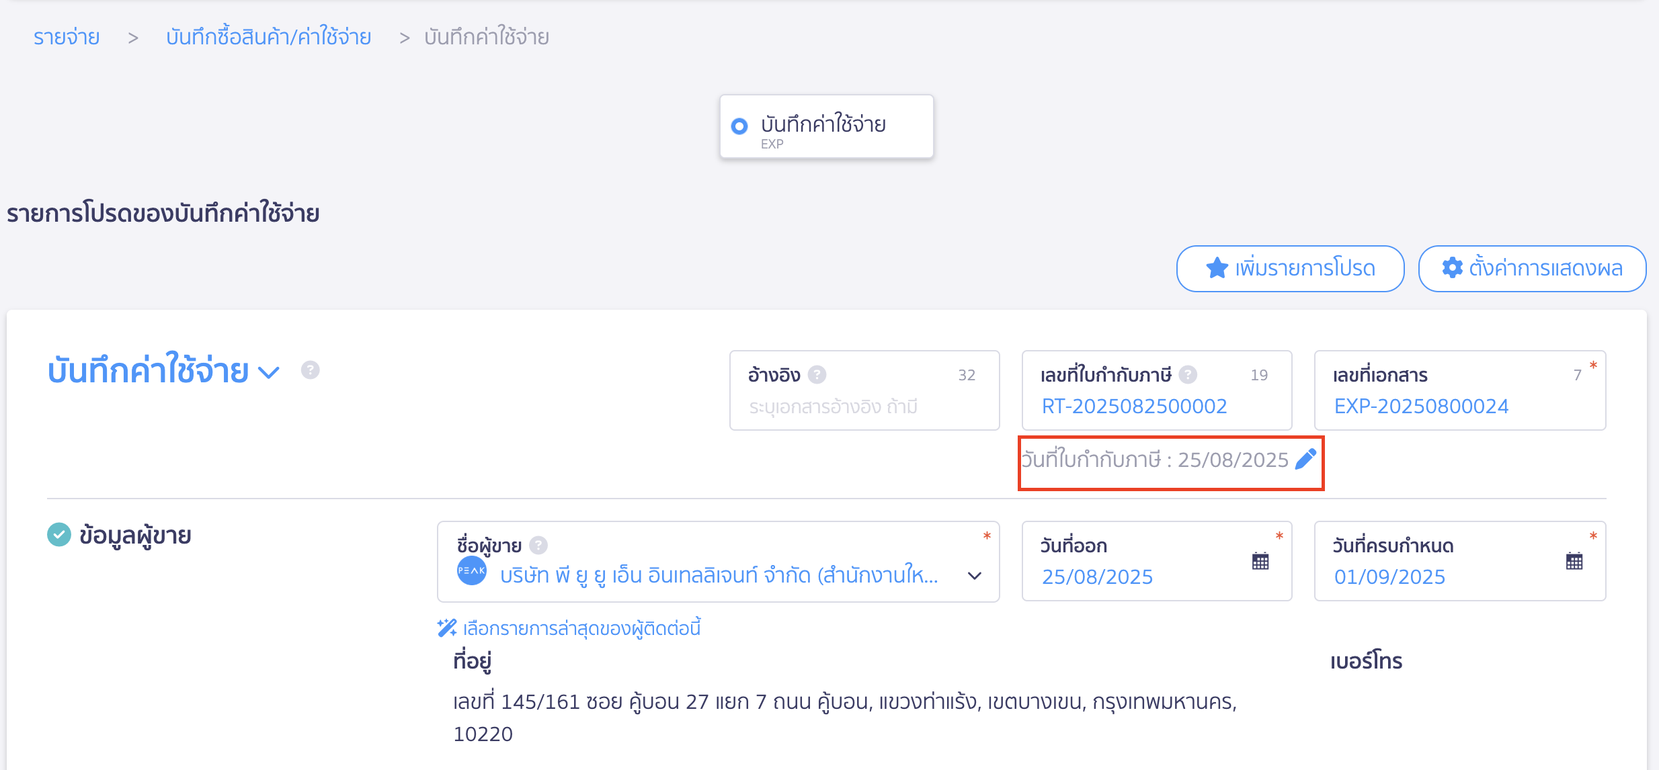Image resolution: width=1659 pixels, height=770 pixels.
Task: Click the due date value 01/09/2025
Action: (x=1390, y=577)
